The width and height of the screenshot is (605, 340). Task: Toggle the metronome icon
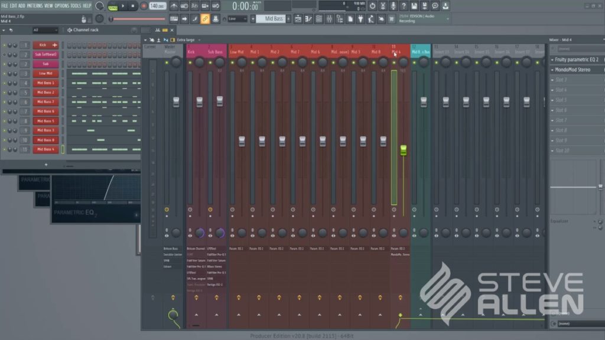[x=174, y=6]
